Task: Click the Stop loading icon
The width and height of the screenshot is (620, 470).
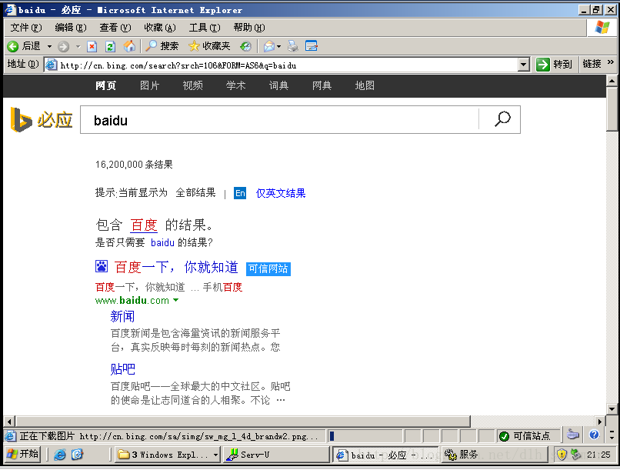Action: [92, 46]
